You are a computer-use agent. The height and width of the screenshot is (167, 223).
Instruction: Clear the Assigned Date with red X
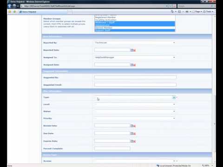click(x=135, y=65)
